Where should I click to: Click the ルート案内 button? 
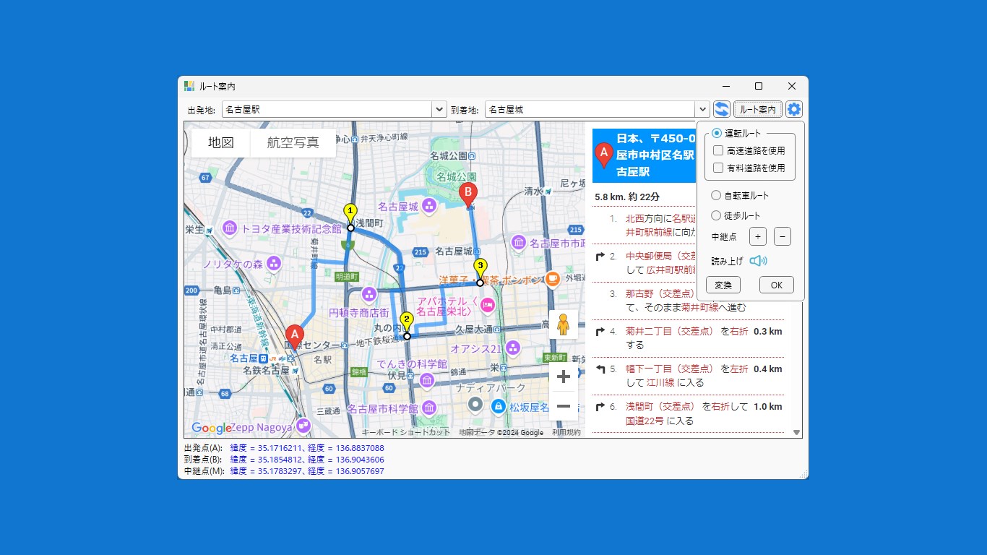[x=758, y=109]
